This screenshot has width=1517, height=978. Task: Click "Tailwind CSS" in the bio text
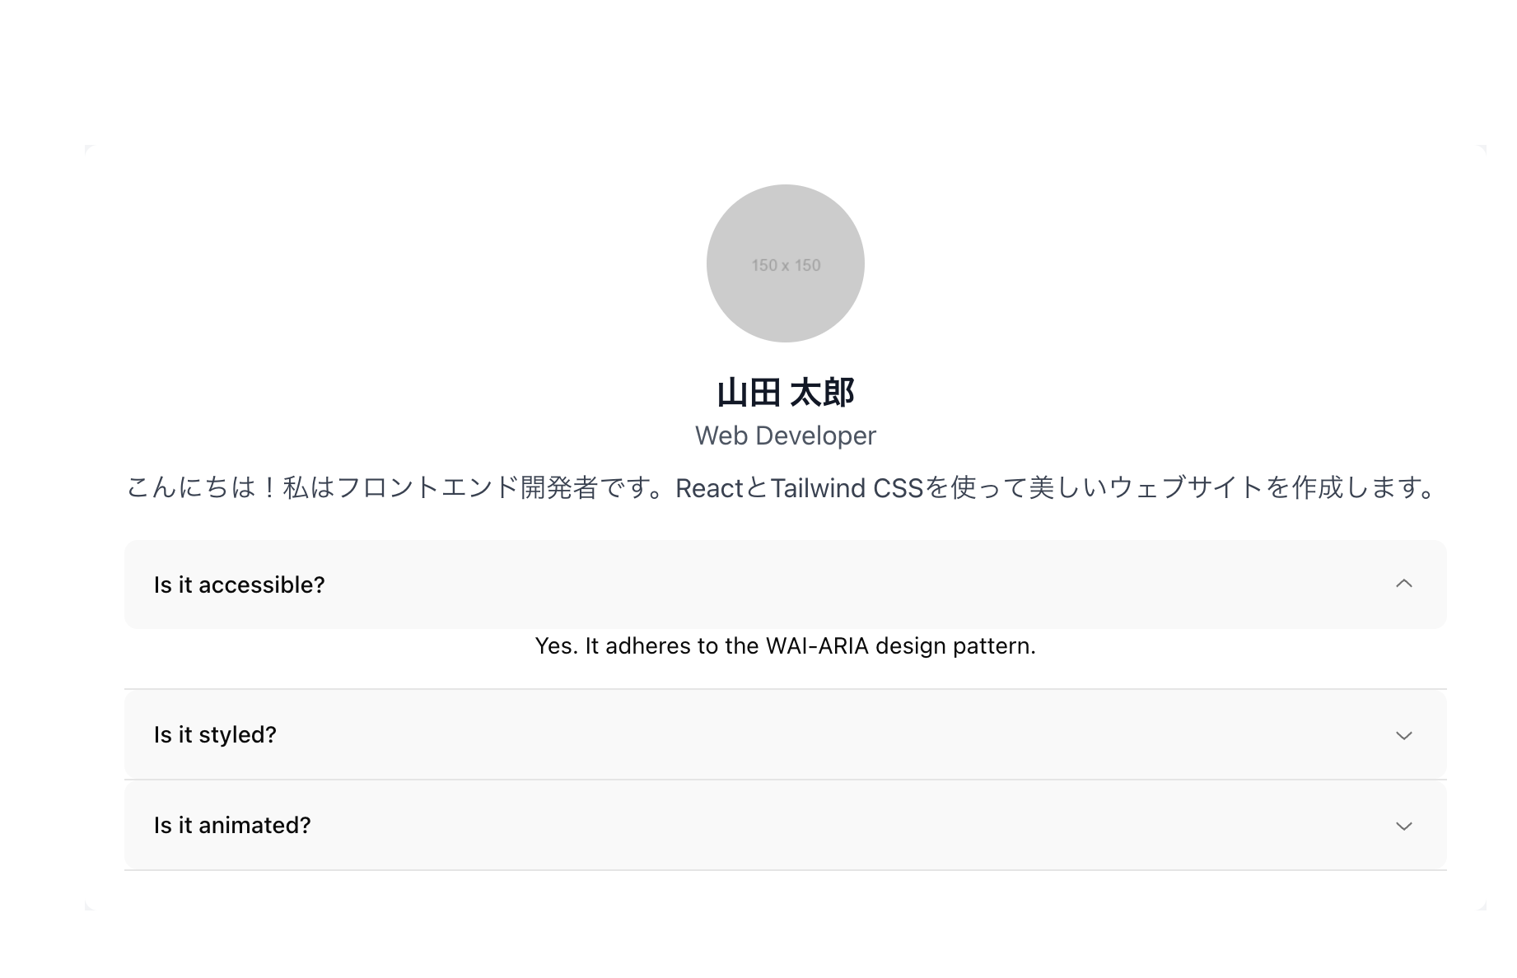pyautogui.click(x=847, y=488)
